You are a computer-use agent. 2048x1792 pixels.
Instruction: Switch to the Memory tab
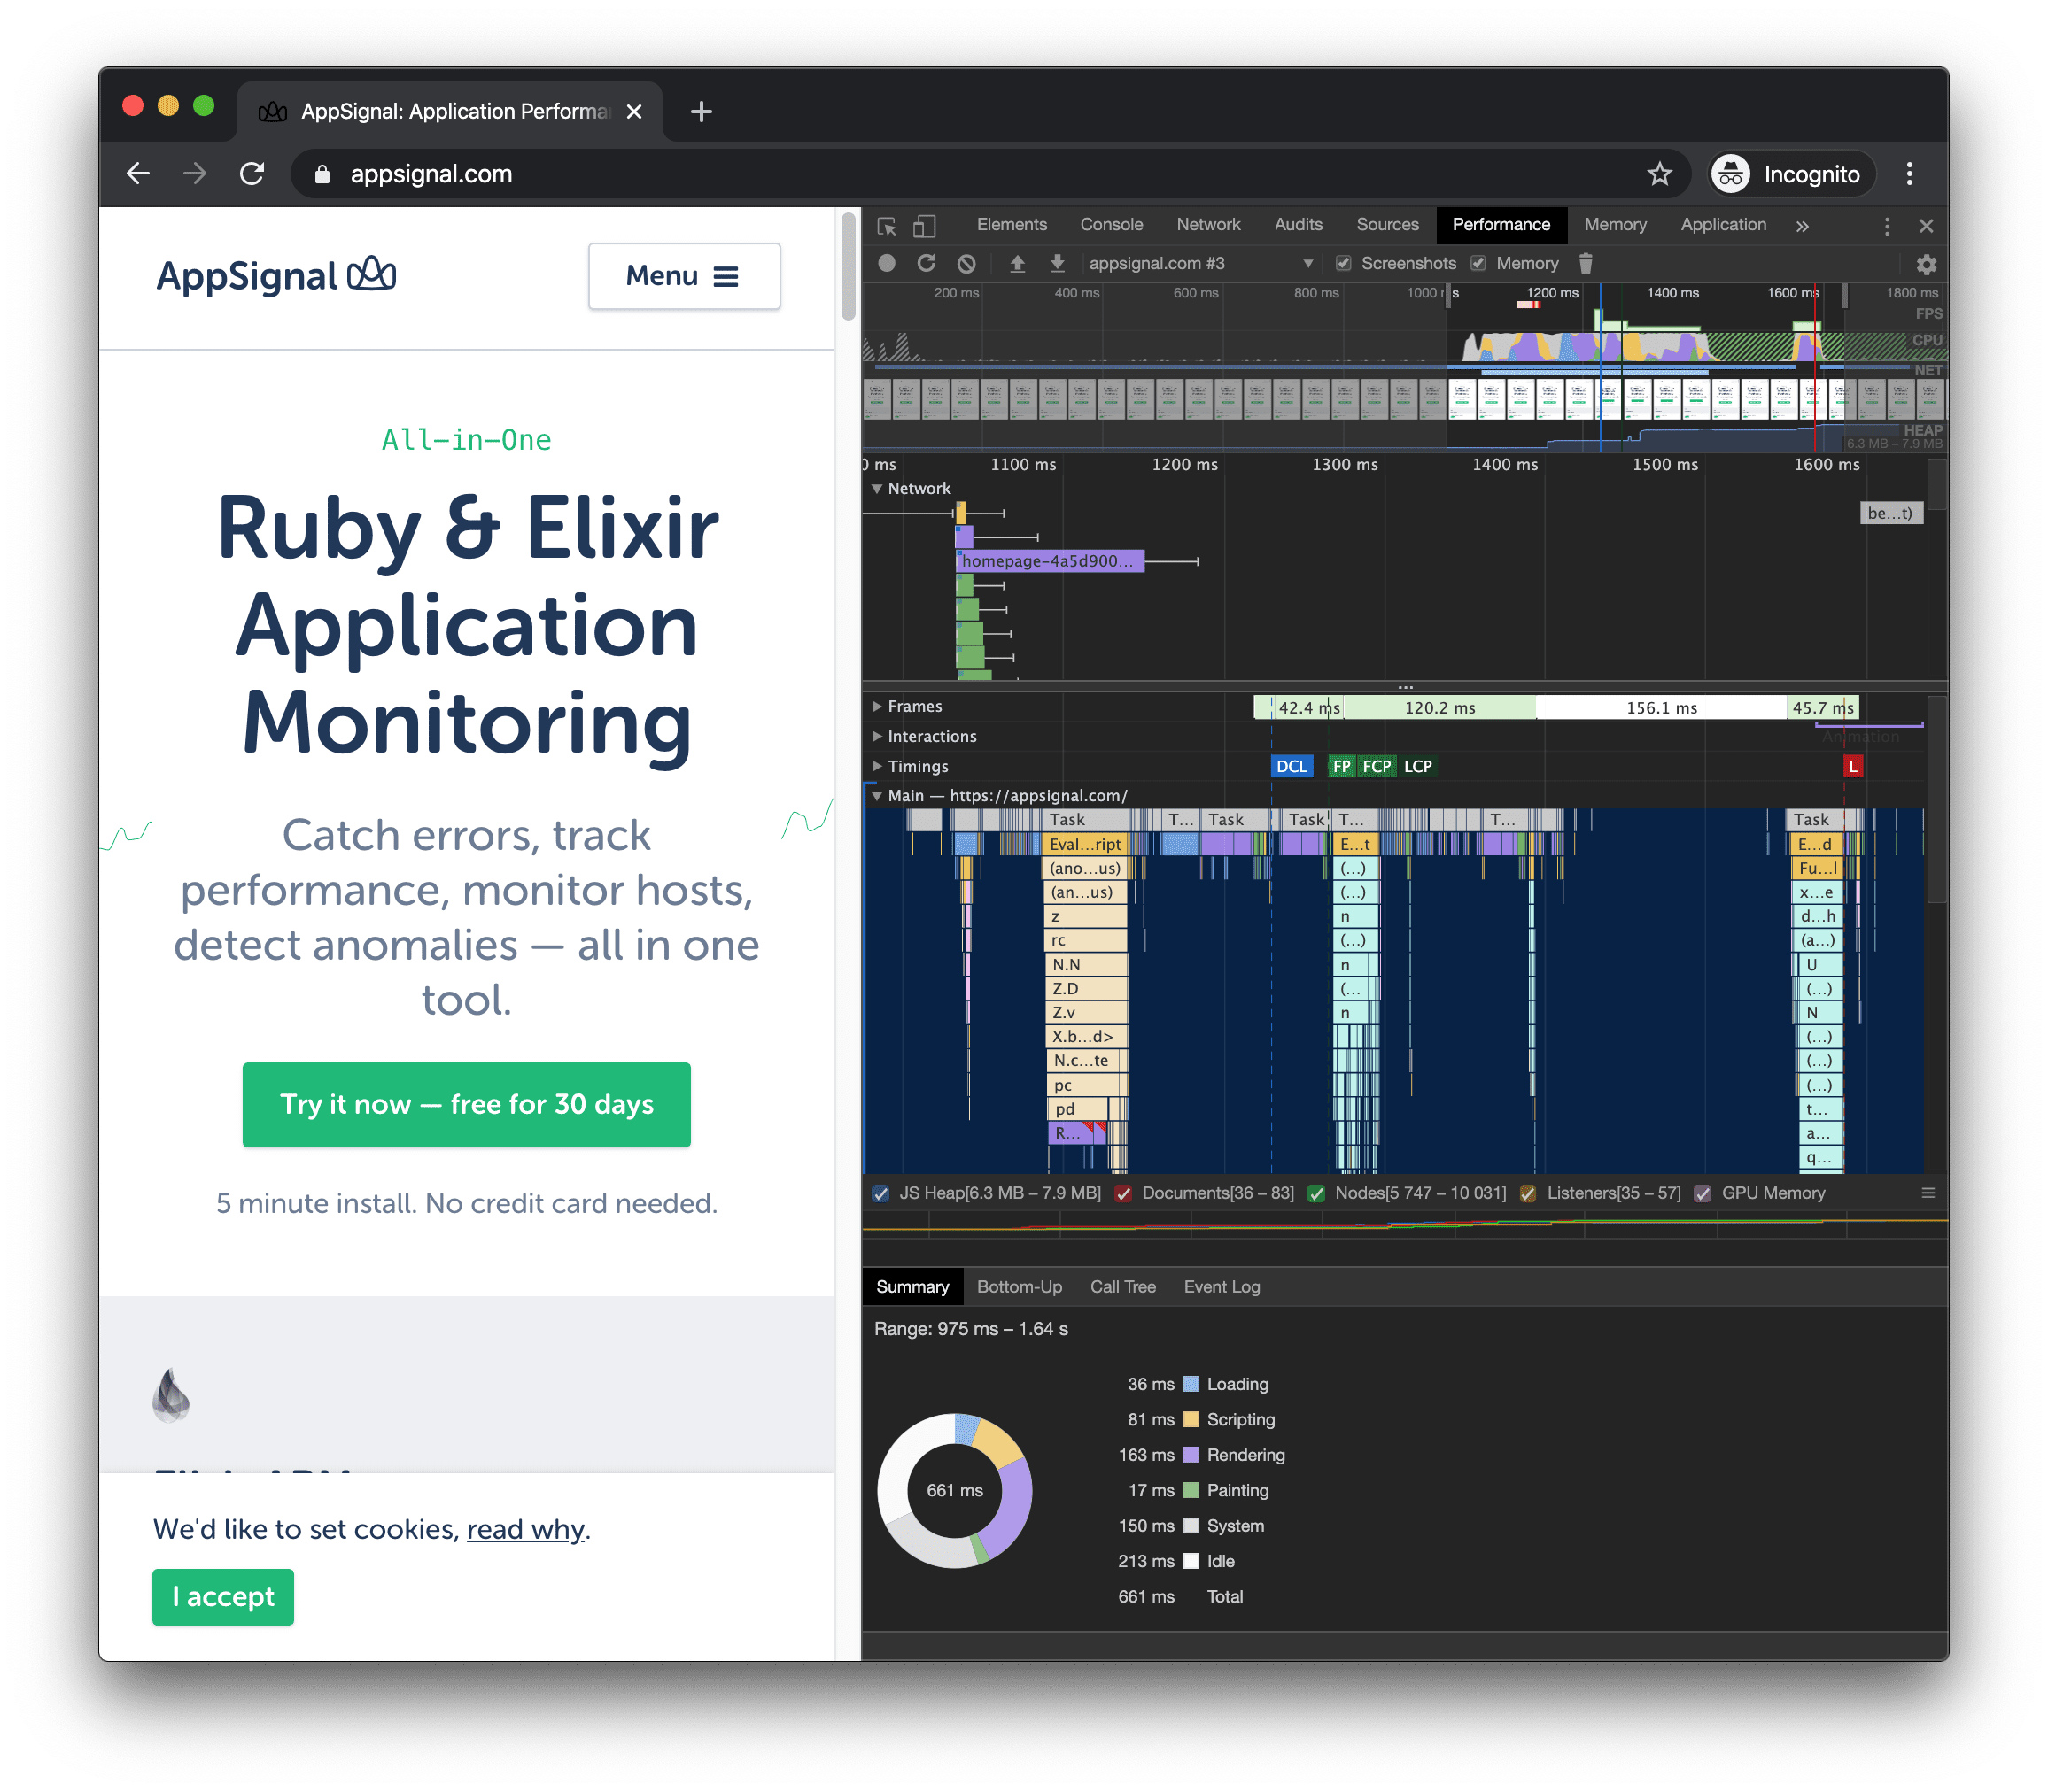(1615, 225)
